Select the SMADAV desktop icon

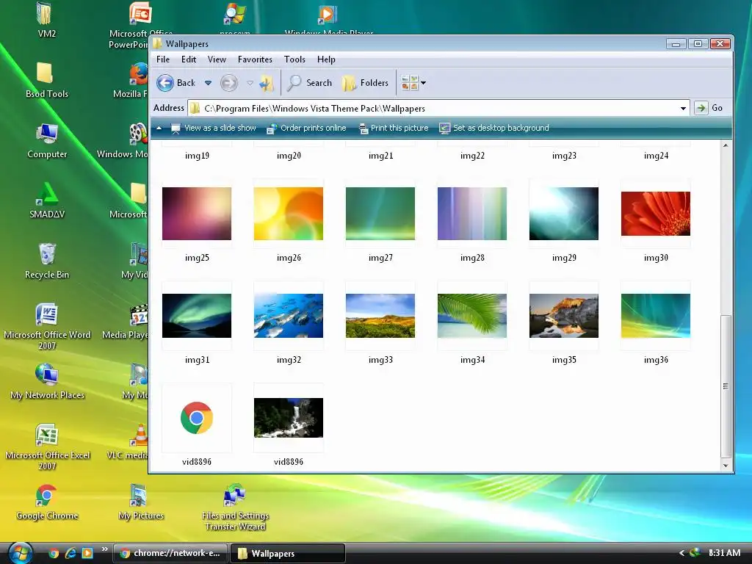[x=46, y=201]
